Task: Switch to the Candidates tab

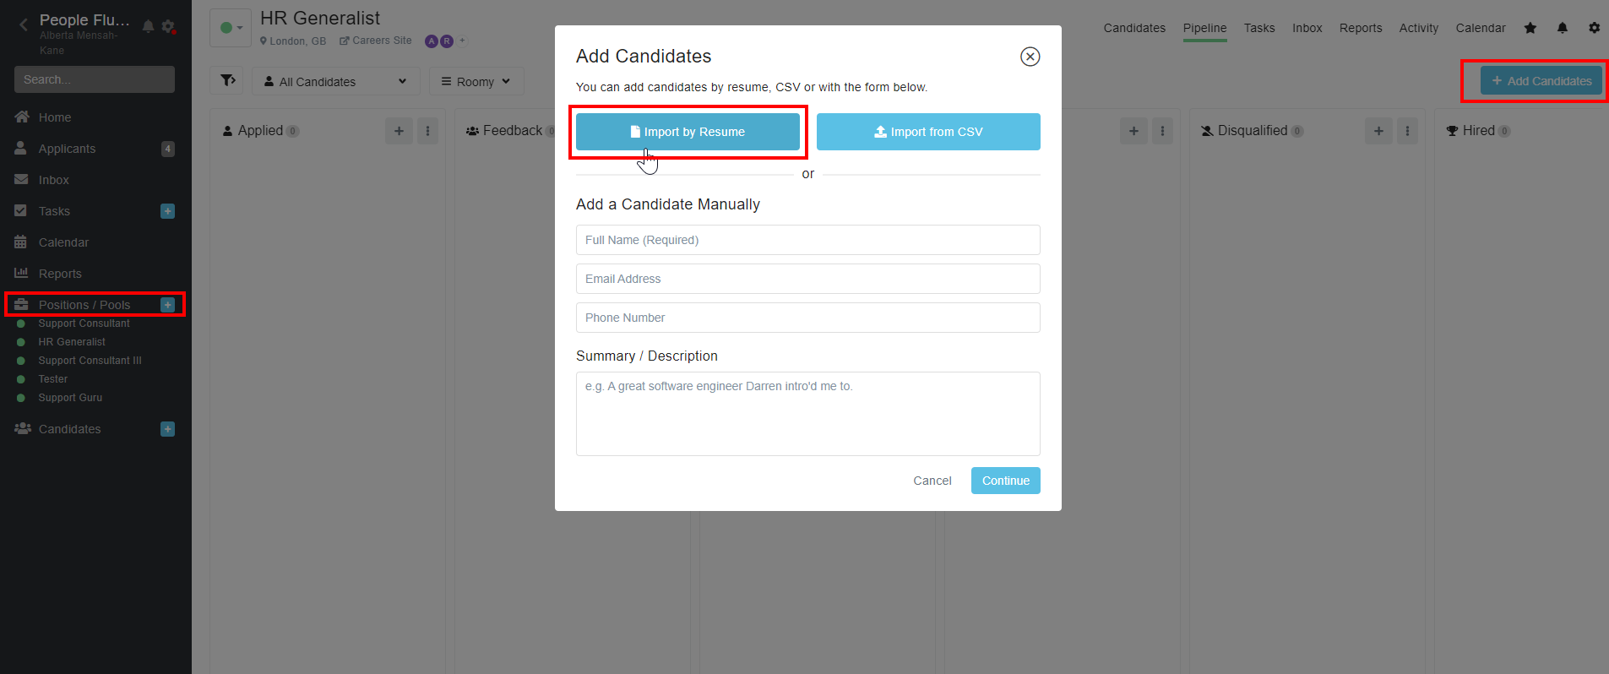Action: (x=1134, y=28)
